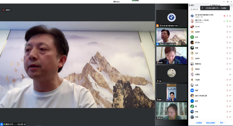Screen dimensions: 233x126
Task: Switch to the 聊天 chat tab
Action: tap(192, 5)
